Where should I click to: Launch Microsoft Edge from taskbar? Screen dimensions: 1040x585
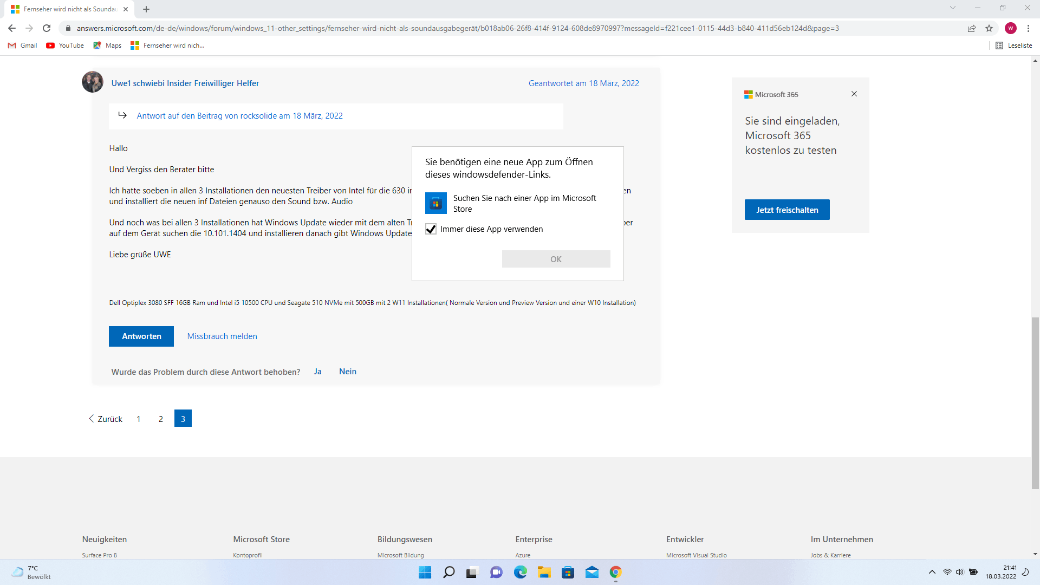point(520,572)
